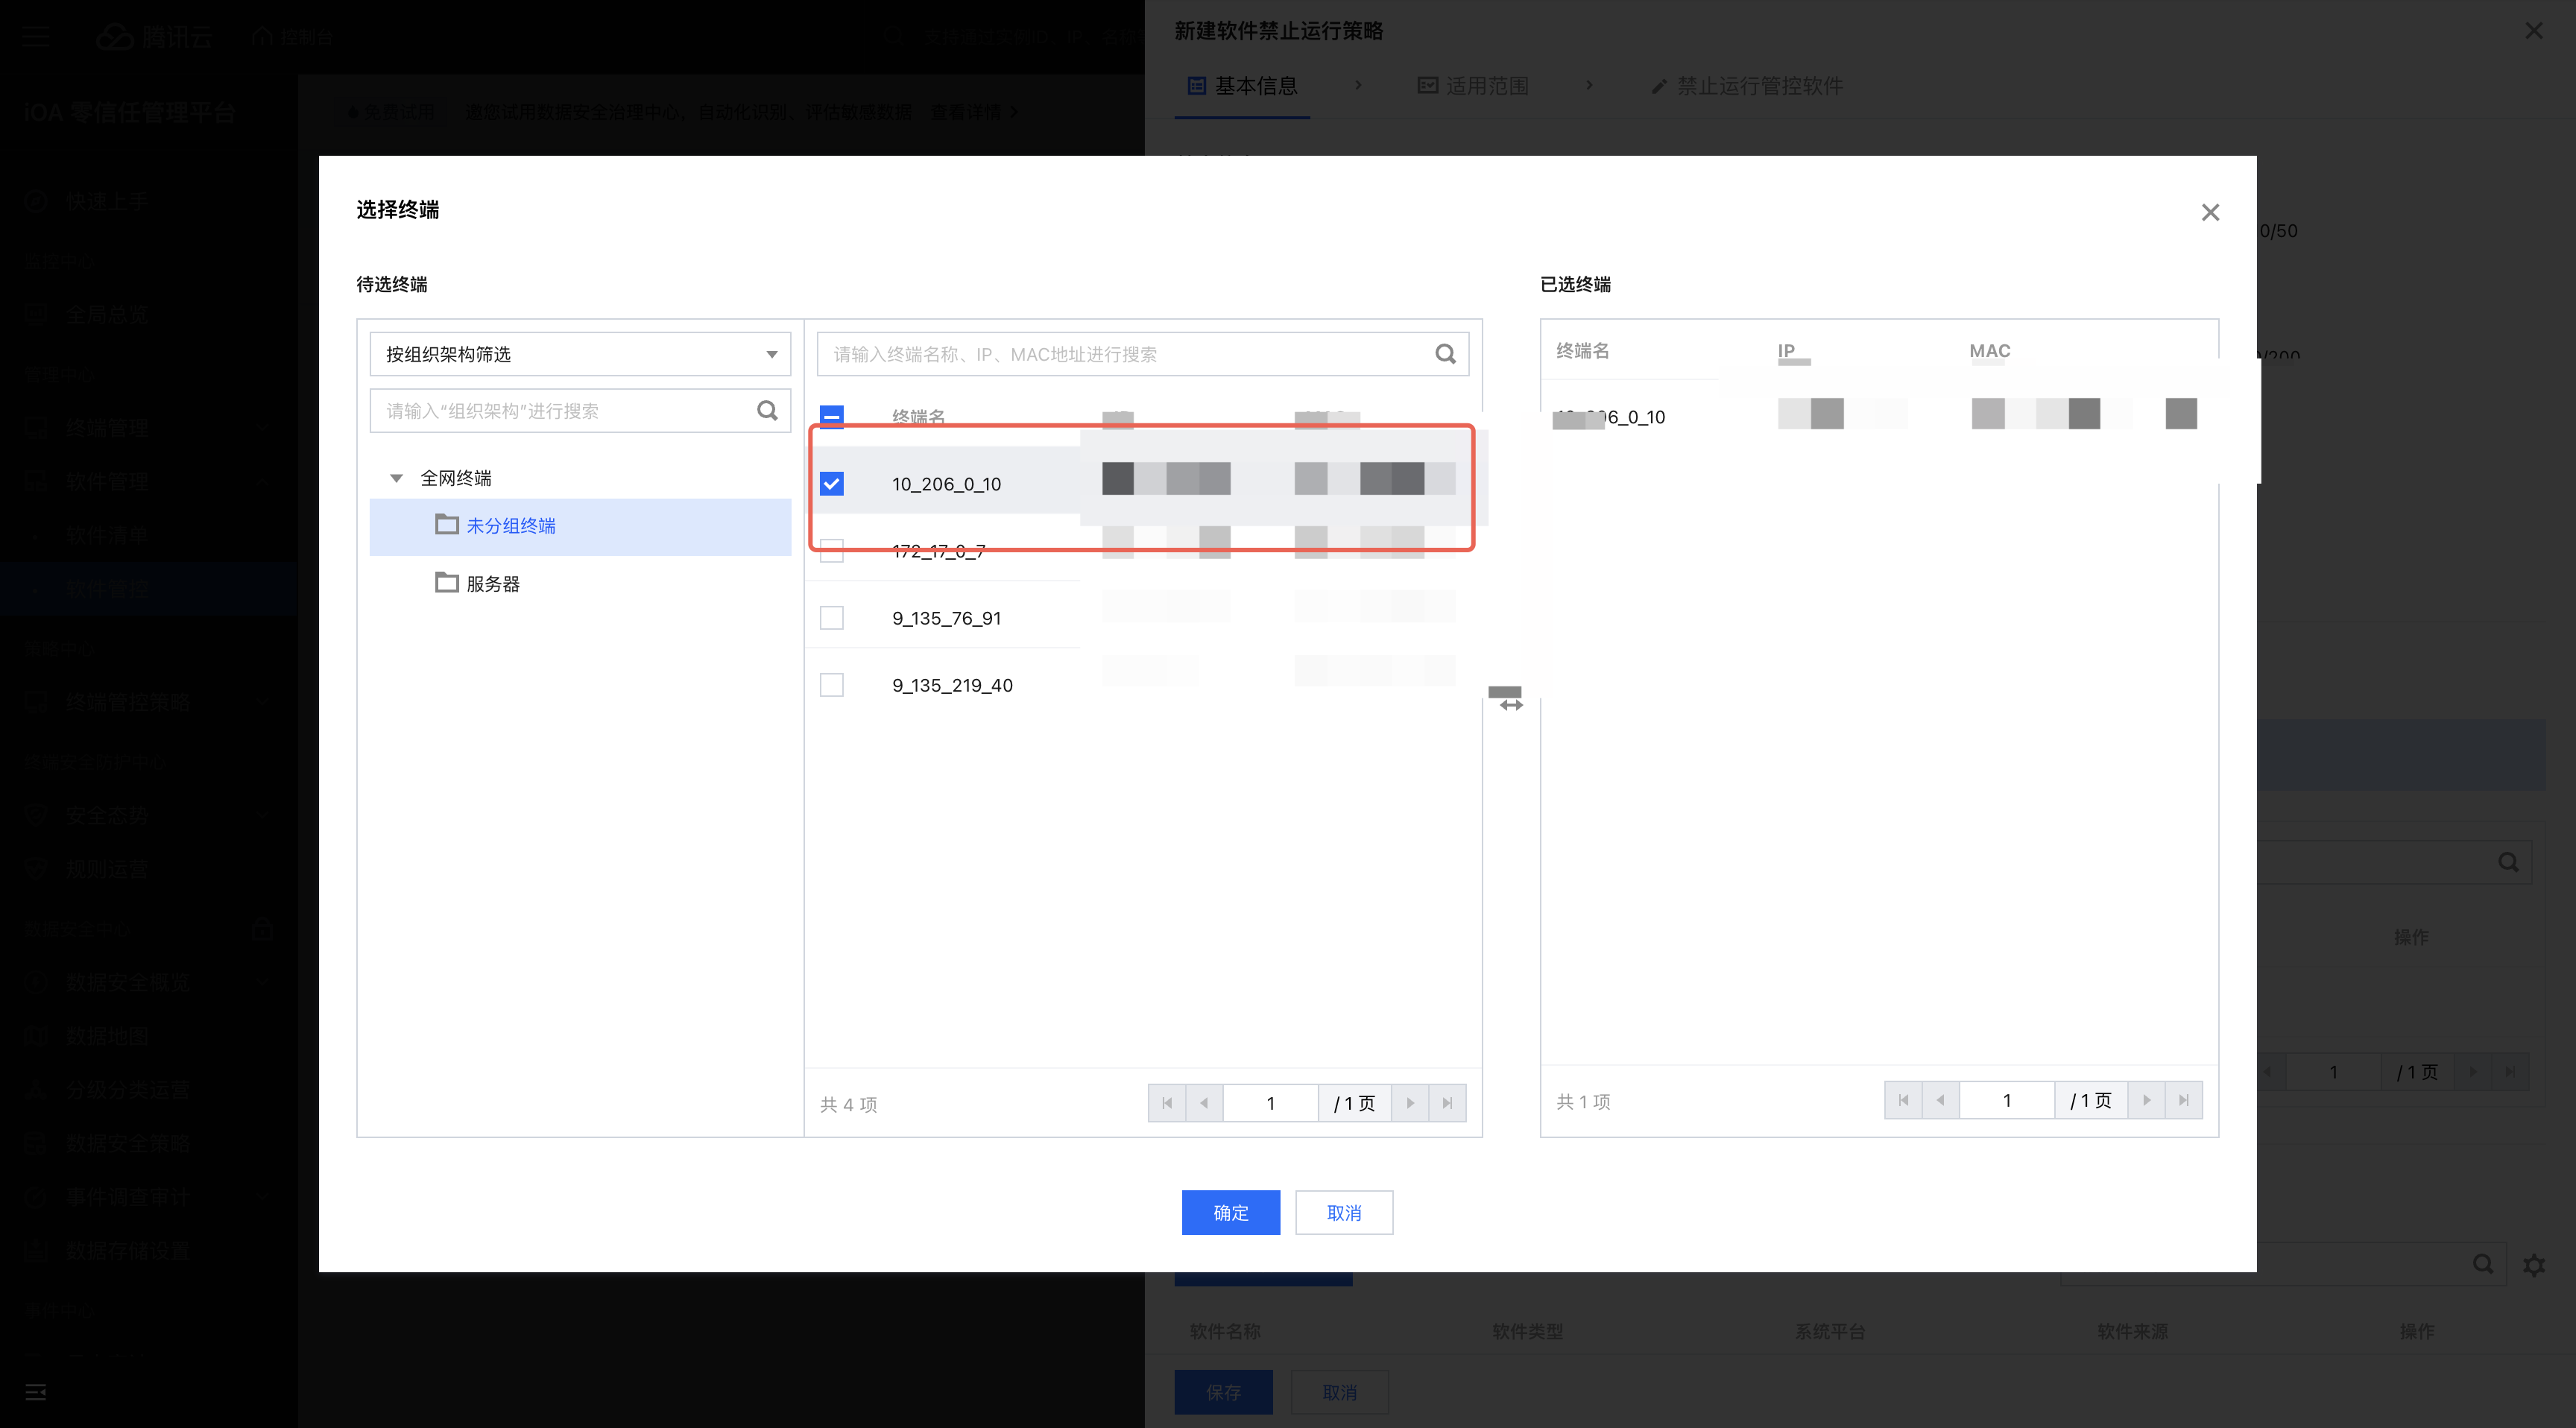Collapse the 全网终端 tree node
This screenshot has height=1428, width=2576.
396,478
